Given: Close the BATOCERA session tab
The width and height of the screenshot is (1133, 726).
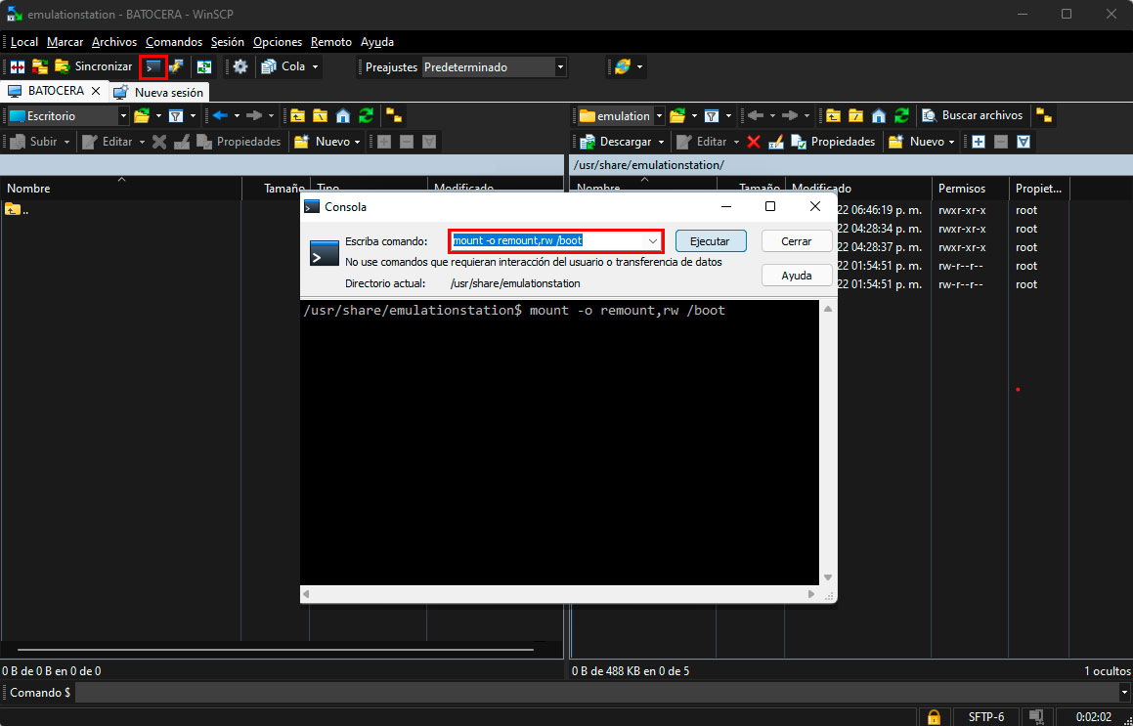Looking at the screenshot, I should click(x=96, y=91).
